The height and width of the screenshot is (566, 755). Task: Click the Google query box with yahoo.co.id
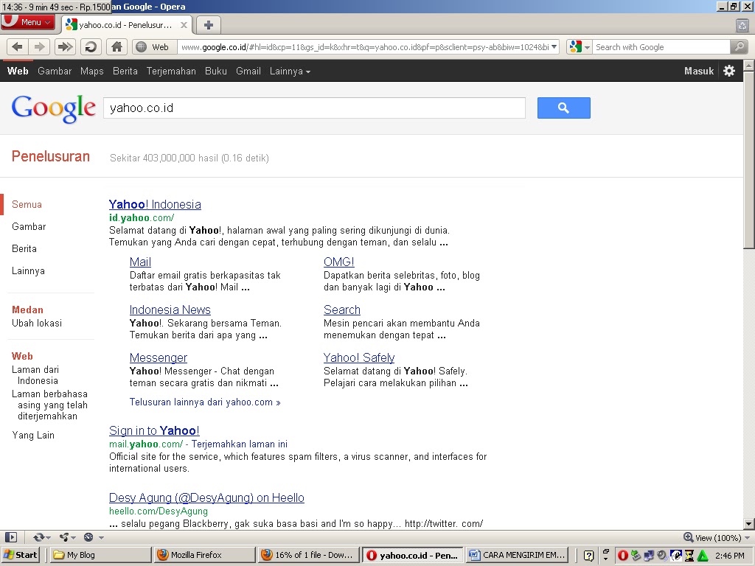point(314,108)
